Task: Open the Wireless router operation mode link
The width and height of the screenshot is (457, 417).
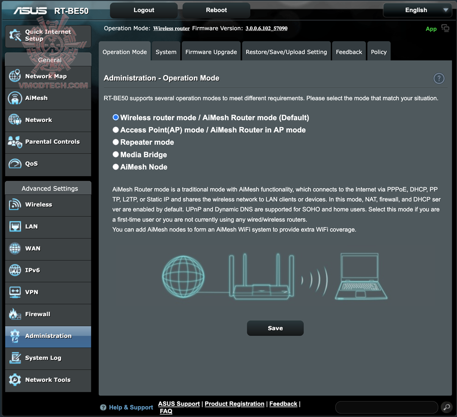Action: [171, 28]
